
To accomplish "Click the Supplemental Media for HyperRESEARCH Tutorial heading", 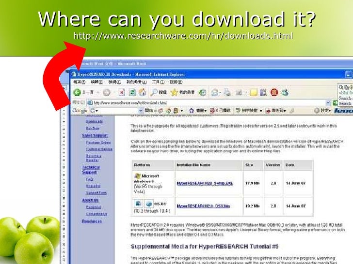I will click(205, 246).
